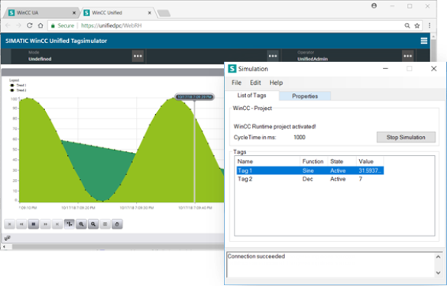Bookmark this page with star icon
This screenshot has width=447, height=286.
pyautogui.click(x=417, y=26)
